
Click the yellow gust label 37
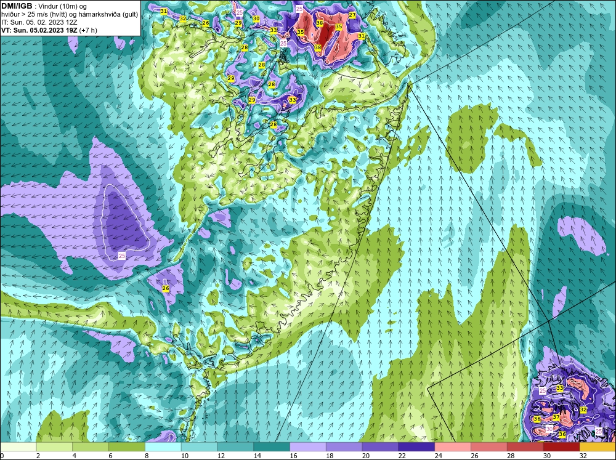pos(556,417)
